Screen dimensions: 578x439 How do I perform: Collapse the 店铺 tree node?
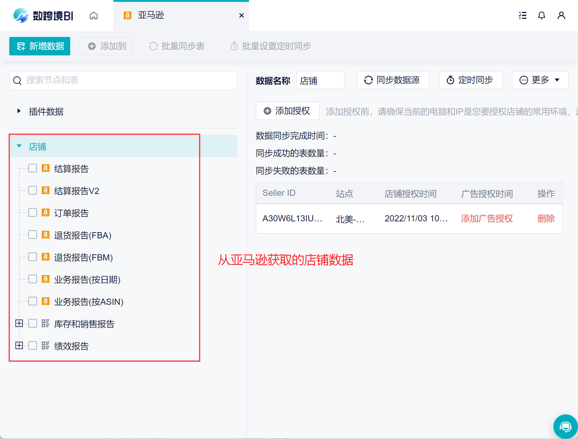(x=19, y=146)
